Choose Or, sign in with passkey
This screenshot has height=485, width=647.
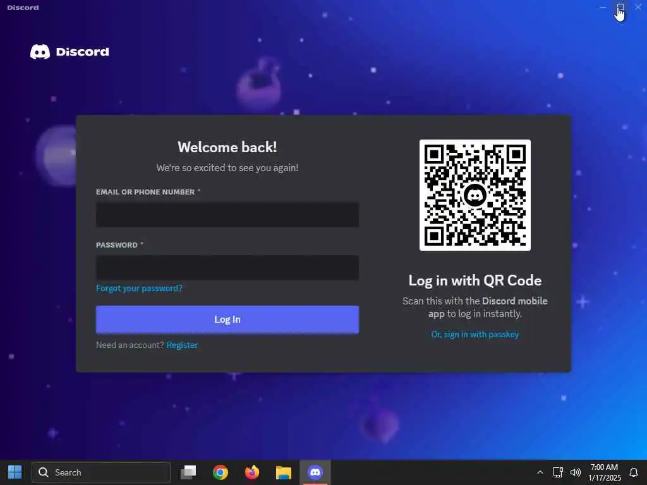coord(475,335)
